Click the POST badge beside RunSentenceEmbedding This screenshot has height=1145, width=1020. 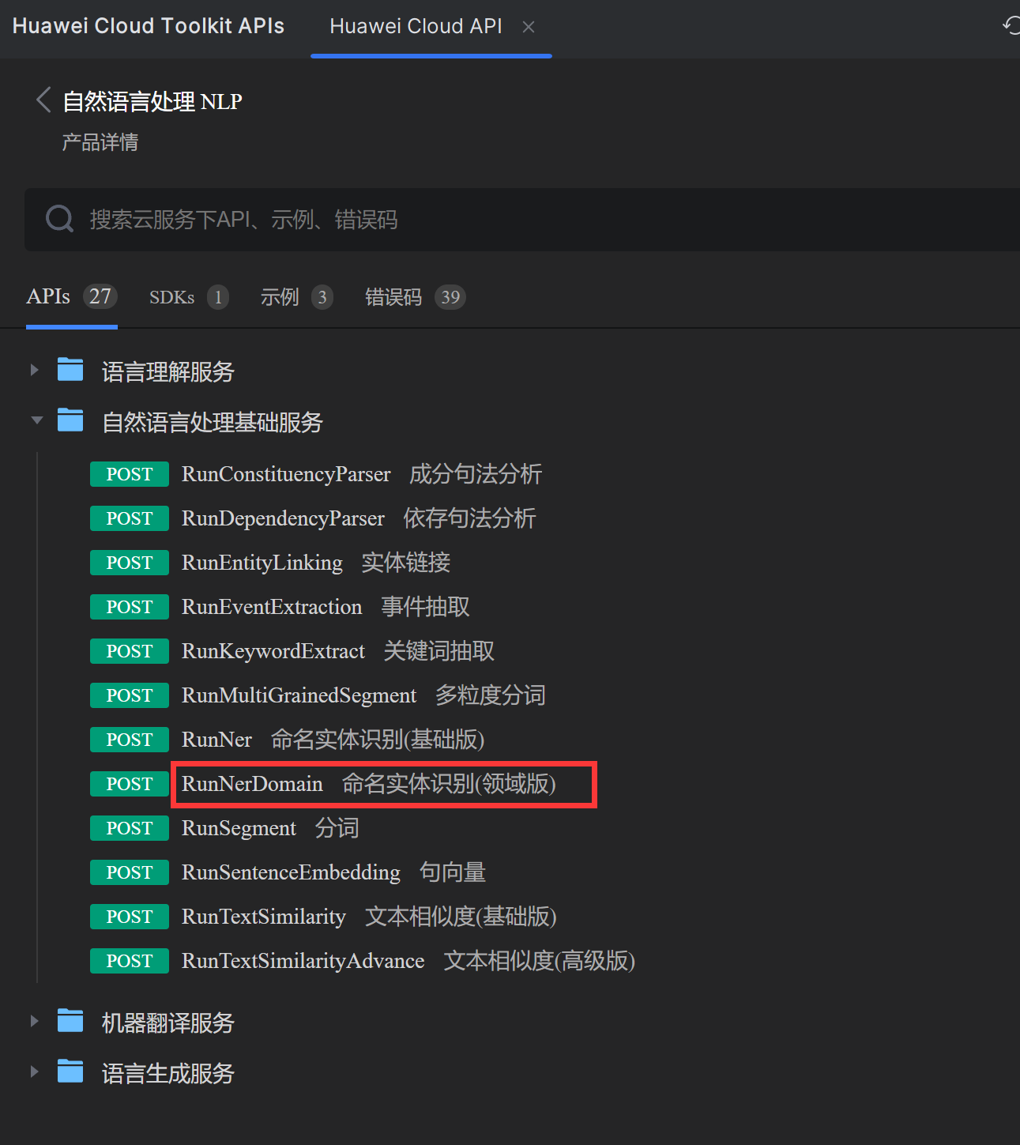click(130, 872)
